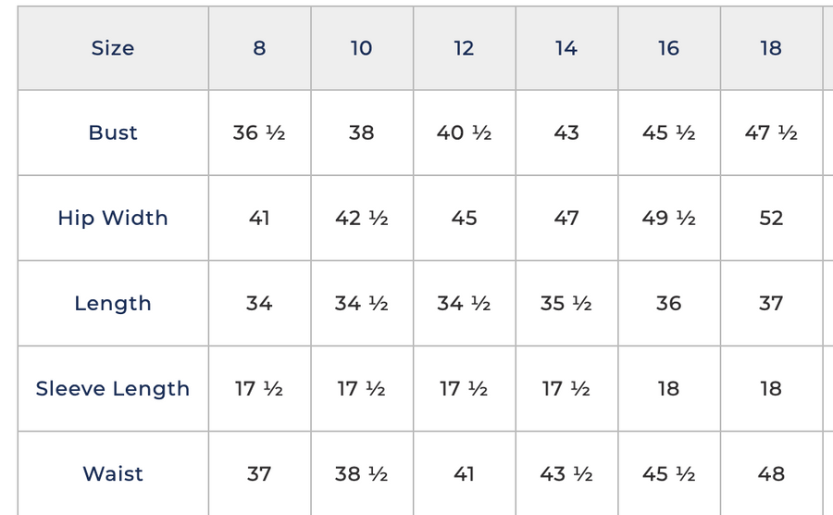Screen dimensions: 833x515
Task: Click the Size header cell
Action: 113,48
